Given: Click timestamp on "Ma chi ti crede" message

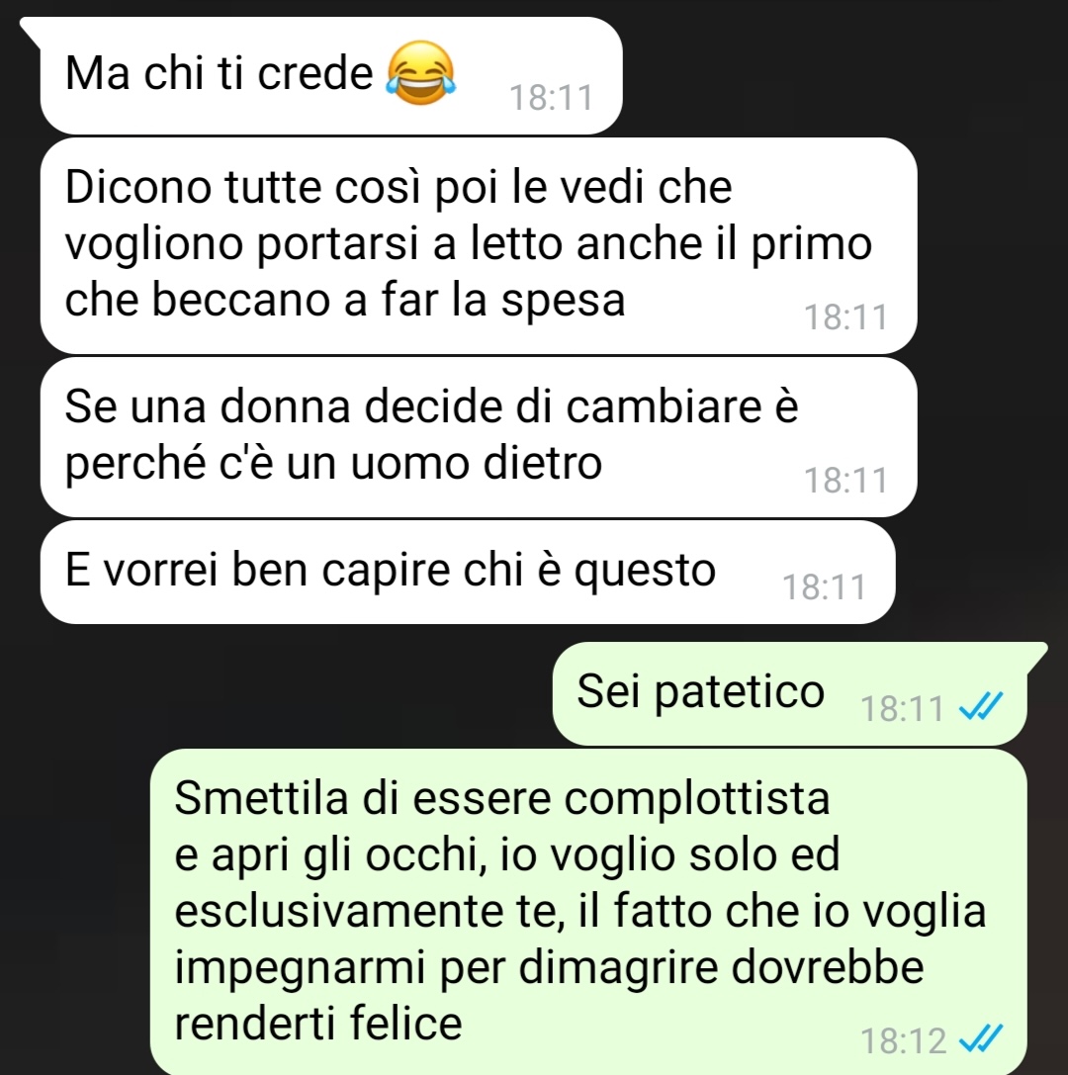Looking at the screenshot, I should tap(551, 97).
